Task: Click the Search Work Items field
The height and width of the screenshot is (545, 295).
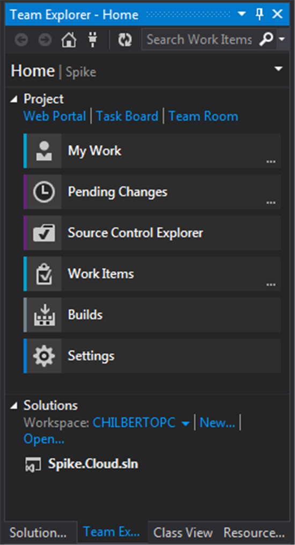Action: 200,40
